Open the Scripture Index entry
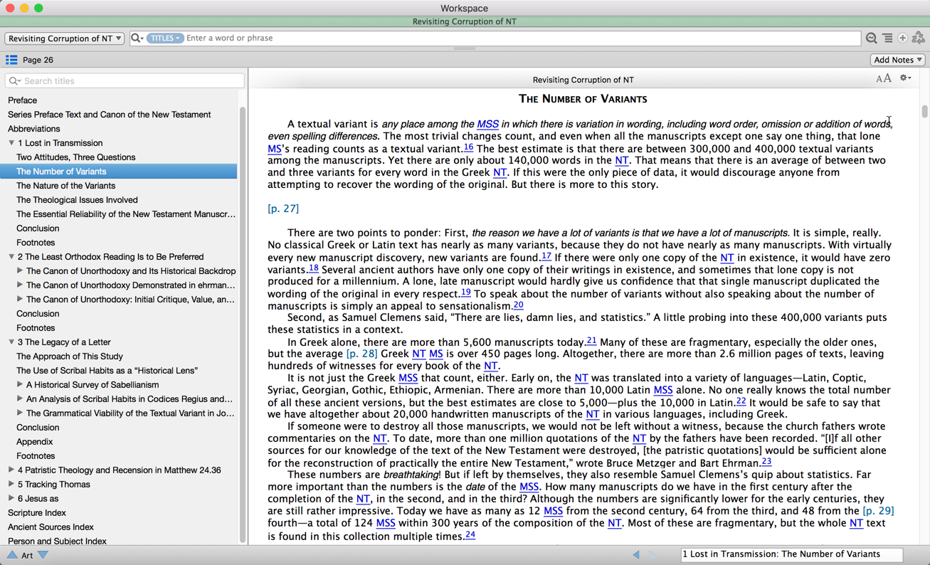Viewport: 930px width, 565px height. [37, 512]
